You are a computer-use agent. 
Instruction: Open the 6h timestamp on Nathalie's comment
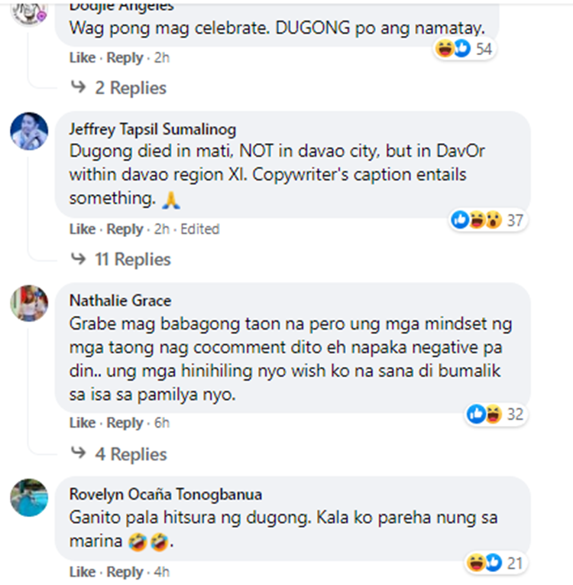click(x=162, y=423)
